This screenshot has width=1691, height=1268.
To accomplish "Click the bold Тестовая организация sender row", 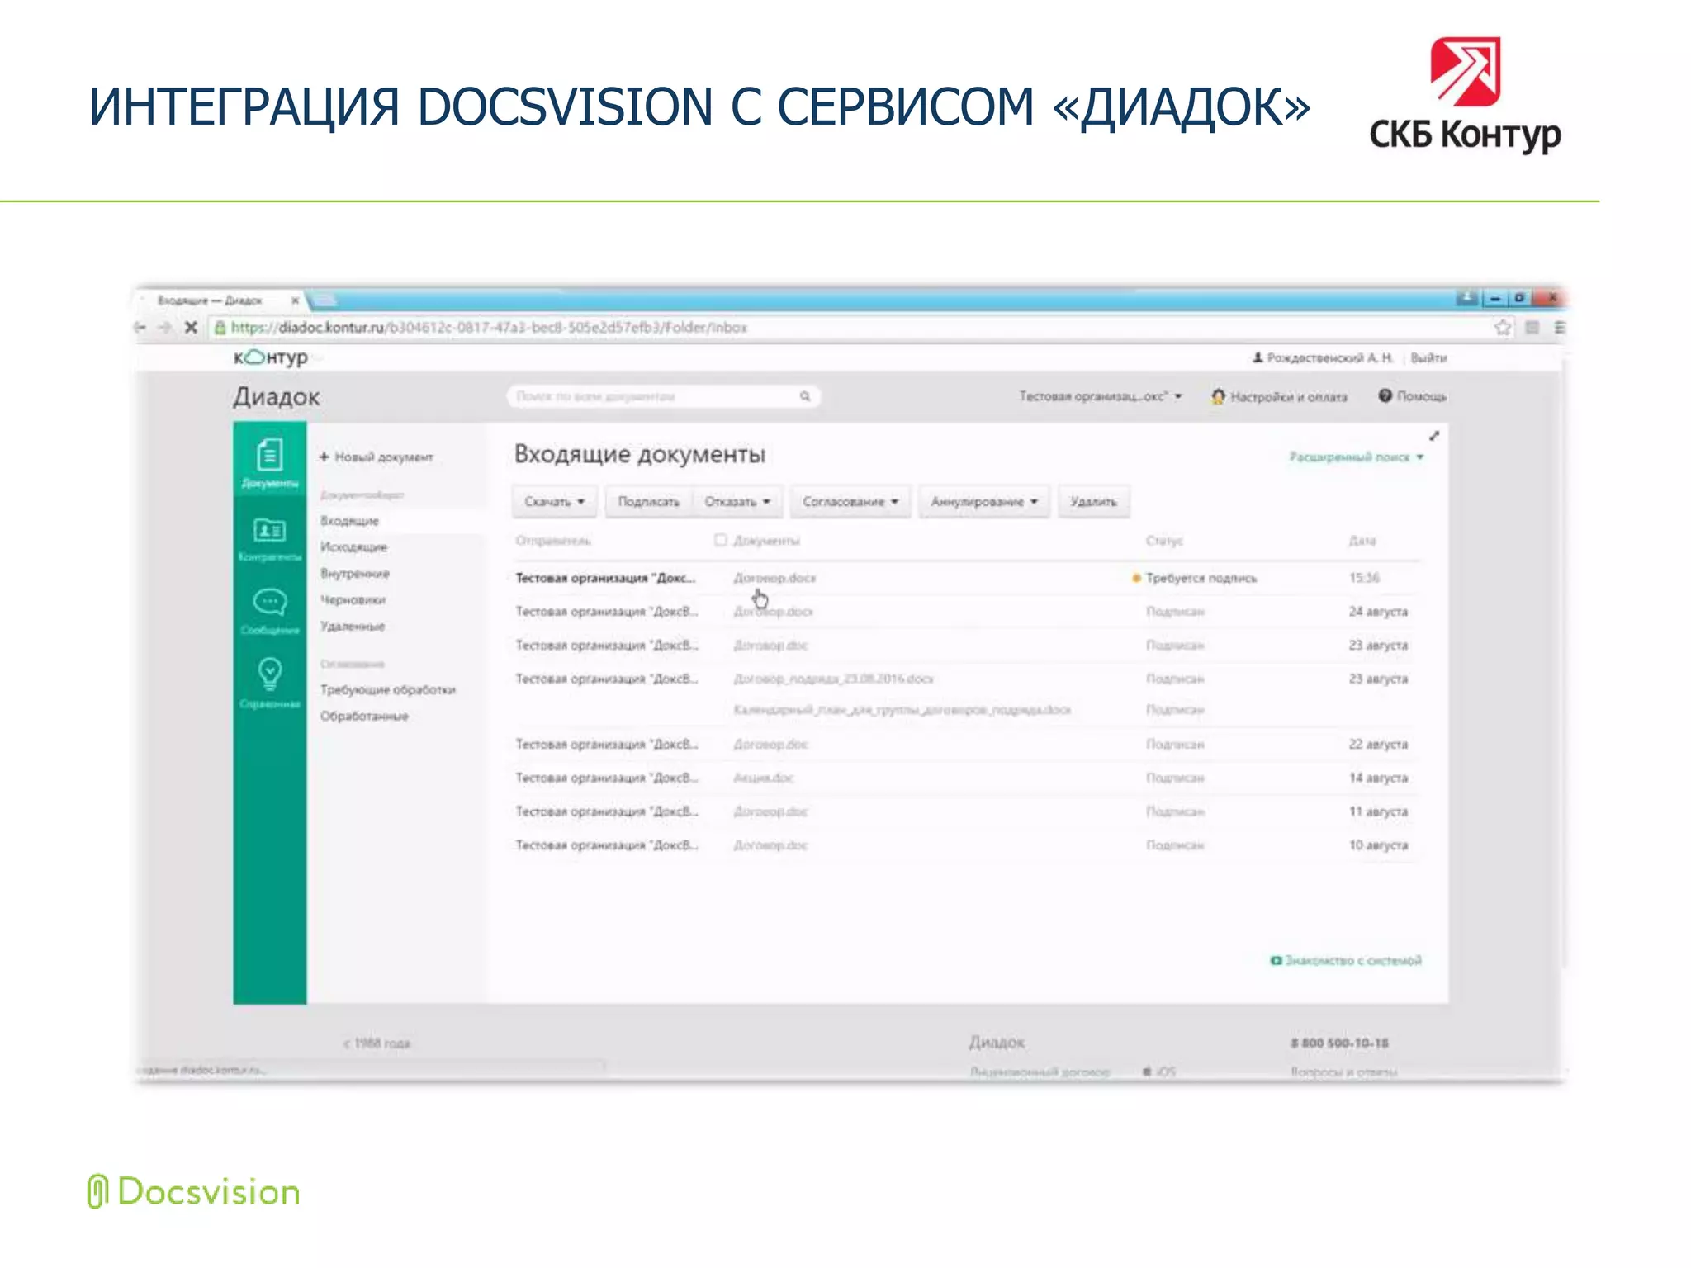I will tap(605, 578).
